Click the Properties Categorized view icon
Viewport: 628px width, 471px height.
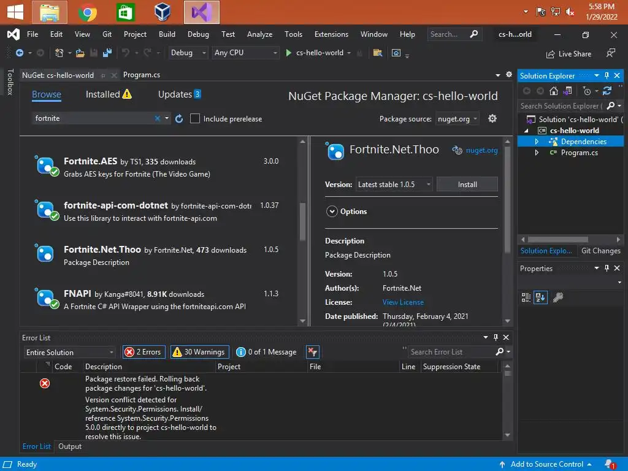click(x=526, y=297)
